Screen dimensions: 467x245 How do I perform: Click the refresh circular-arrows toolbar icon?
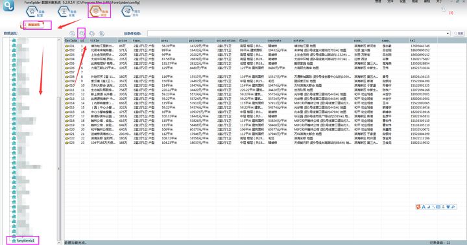tap(91, 33)
